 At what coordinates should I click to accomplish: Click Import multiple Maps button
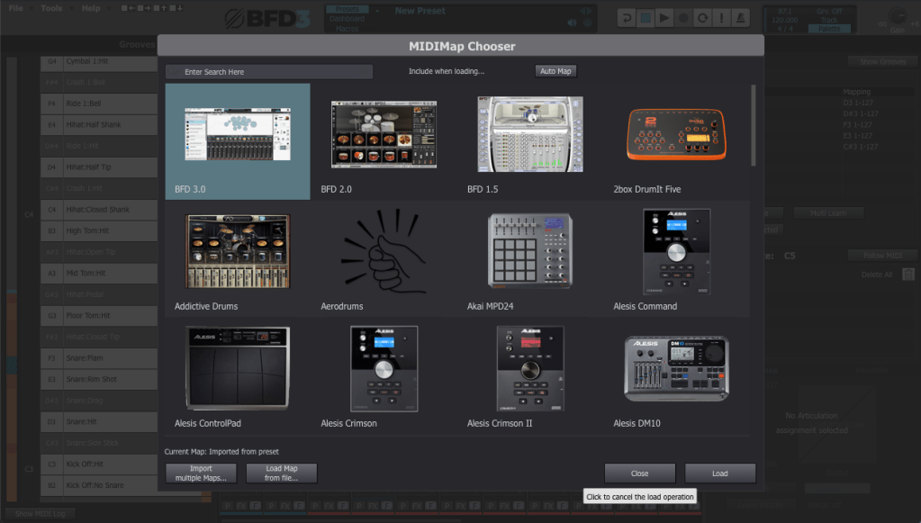point(201,473)
